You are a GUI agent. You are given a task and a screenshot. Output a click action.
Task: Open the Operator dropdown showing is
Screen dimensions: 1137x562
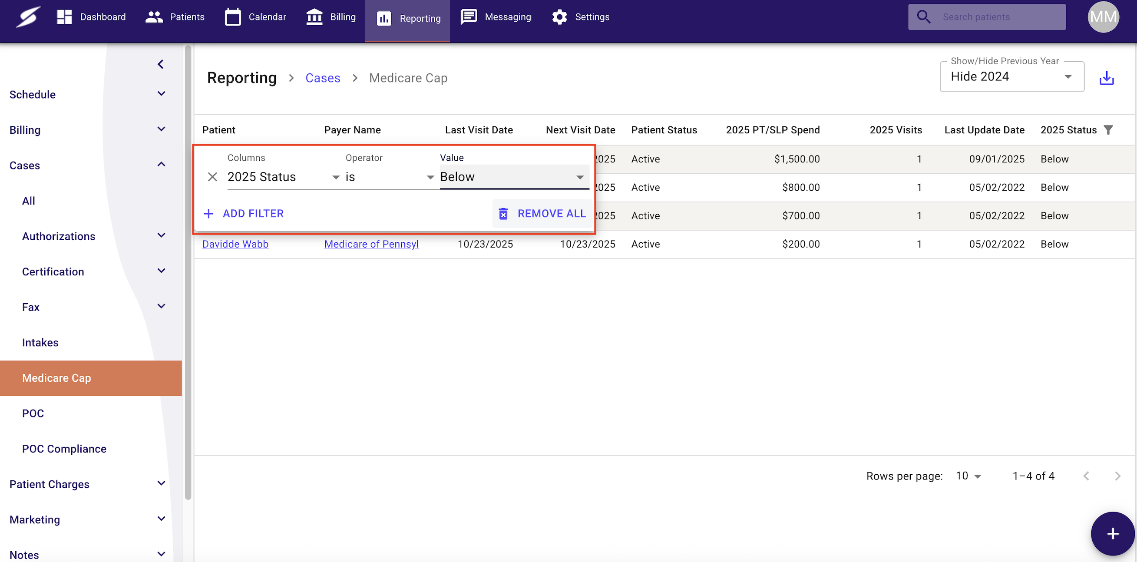point(390,177)
